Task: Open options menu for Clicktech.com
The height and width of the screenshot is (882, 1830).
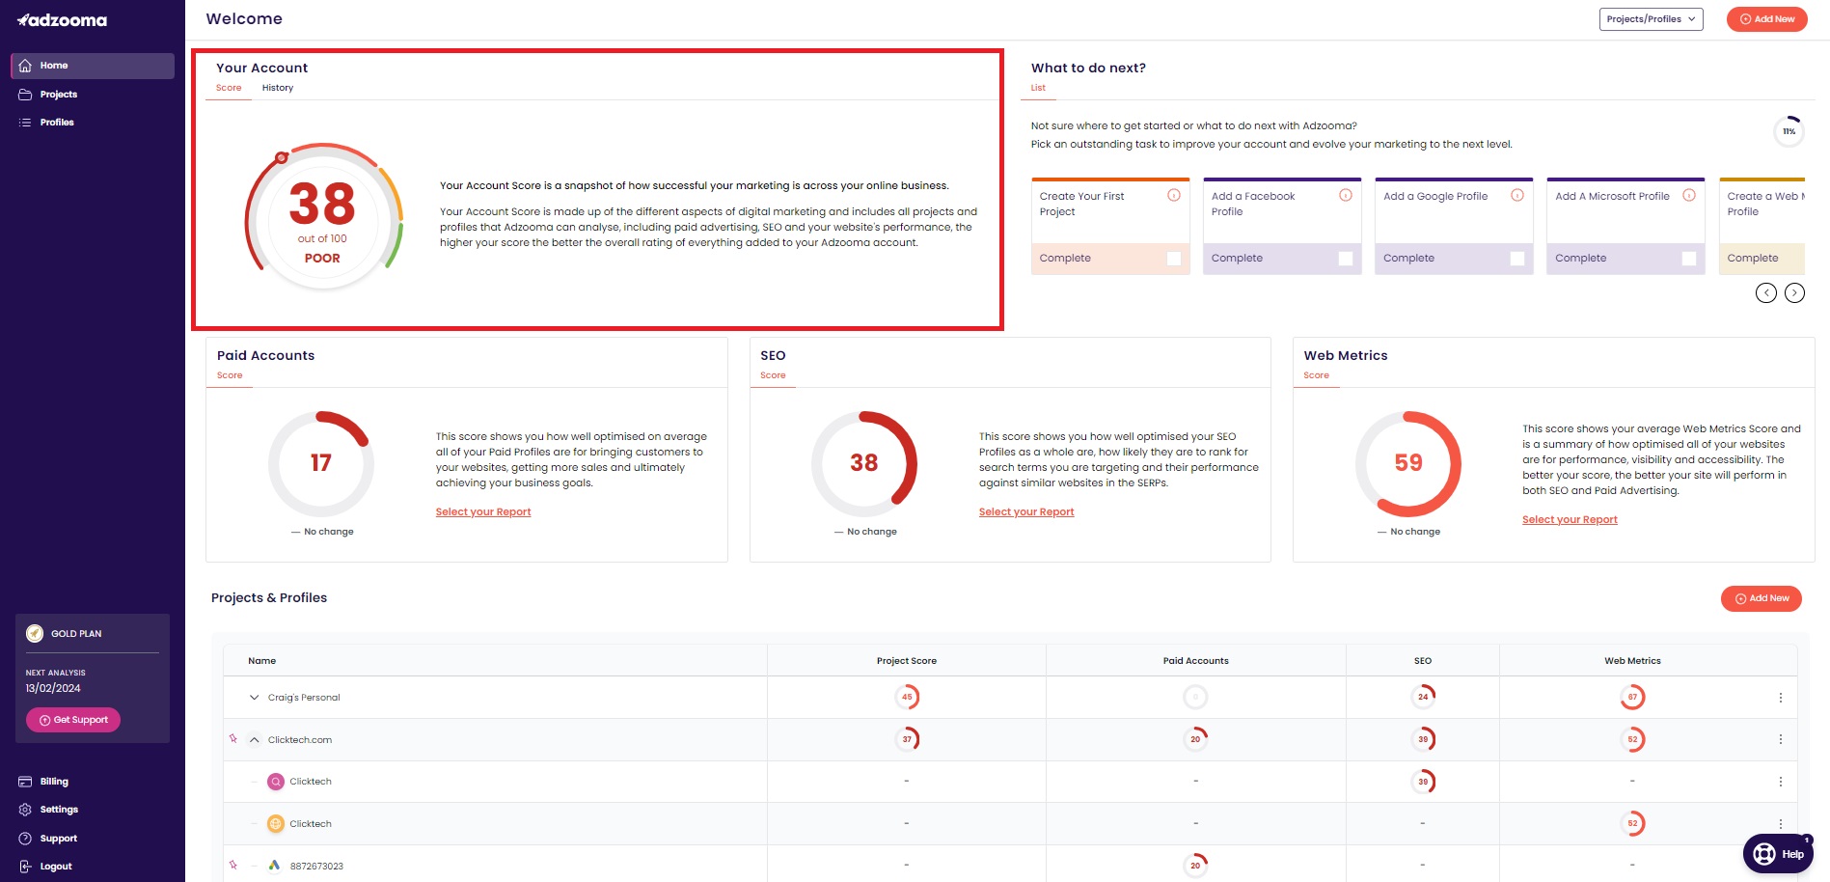Action: click(1780, 740)
